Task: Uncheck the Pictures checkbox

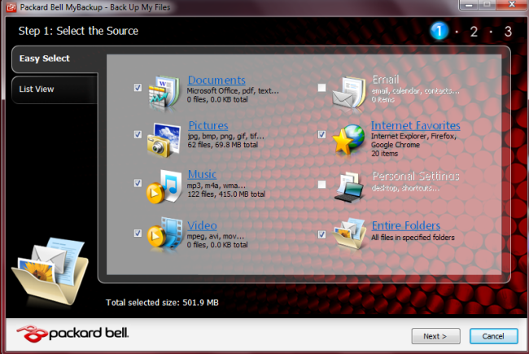Action: click(138, 134)
